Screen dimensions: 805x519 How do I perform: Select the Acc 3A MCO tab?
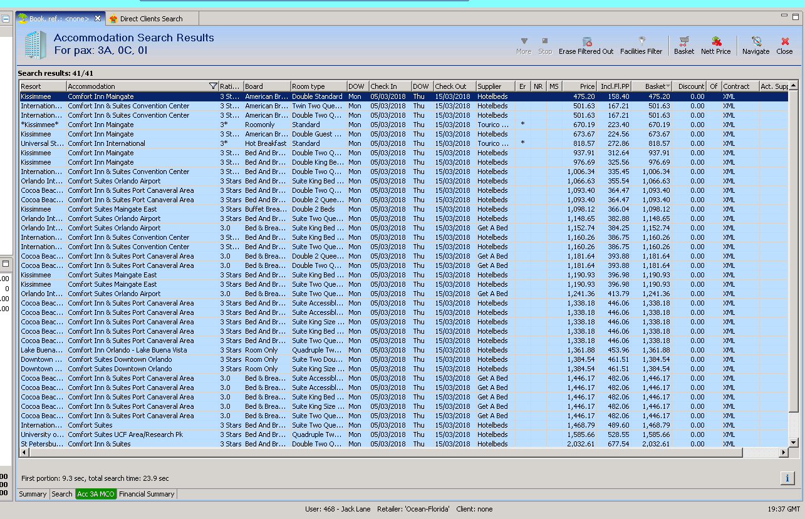coord(96,494)
